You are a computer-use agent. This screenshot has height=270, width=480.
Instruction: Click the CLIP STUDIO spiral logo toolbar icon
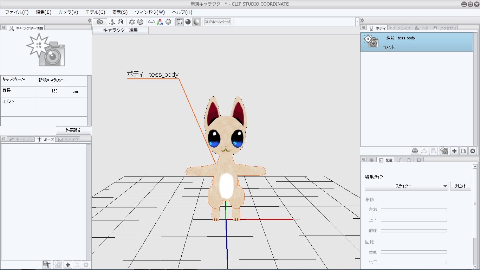pyautogui.click(x=100, y=22)
